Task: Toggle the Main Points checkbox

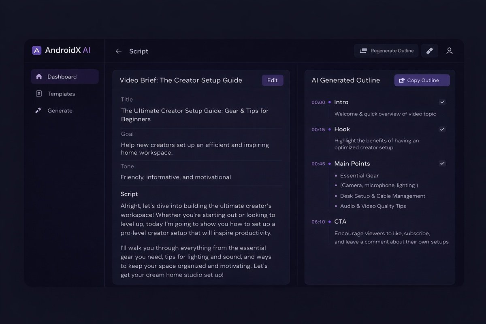Action: [x=442, y=163]
